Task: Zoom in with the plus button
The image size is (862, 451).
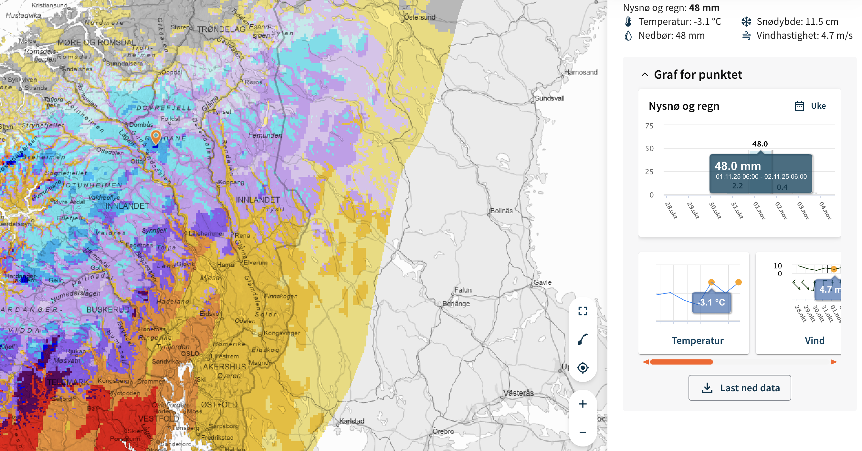Action: 583,404
